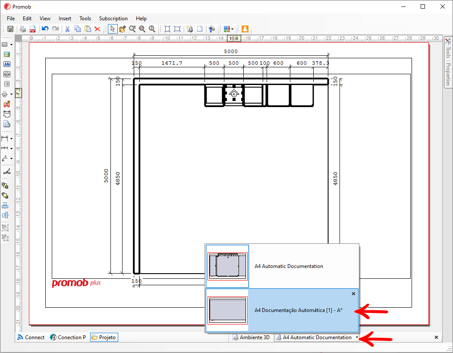453x353 pixels.
Task: Open the color layout dropdown arrow
Action: (232, 29)
